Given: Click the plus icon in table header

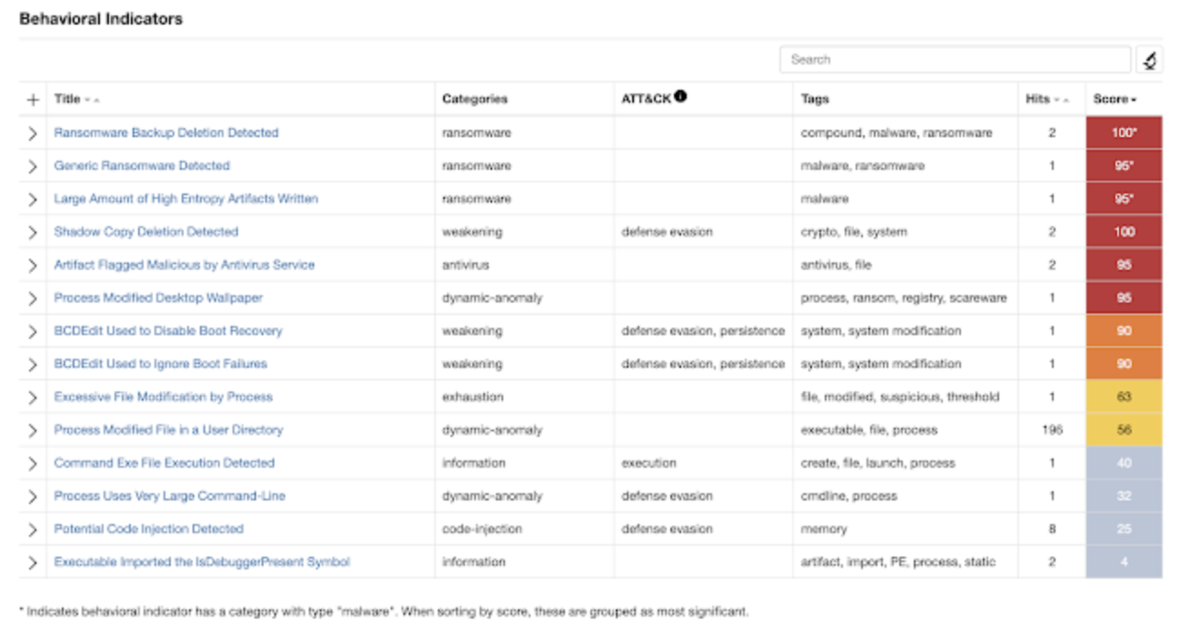Looking at the screenshot, I should pos(34,99).
